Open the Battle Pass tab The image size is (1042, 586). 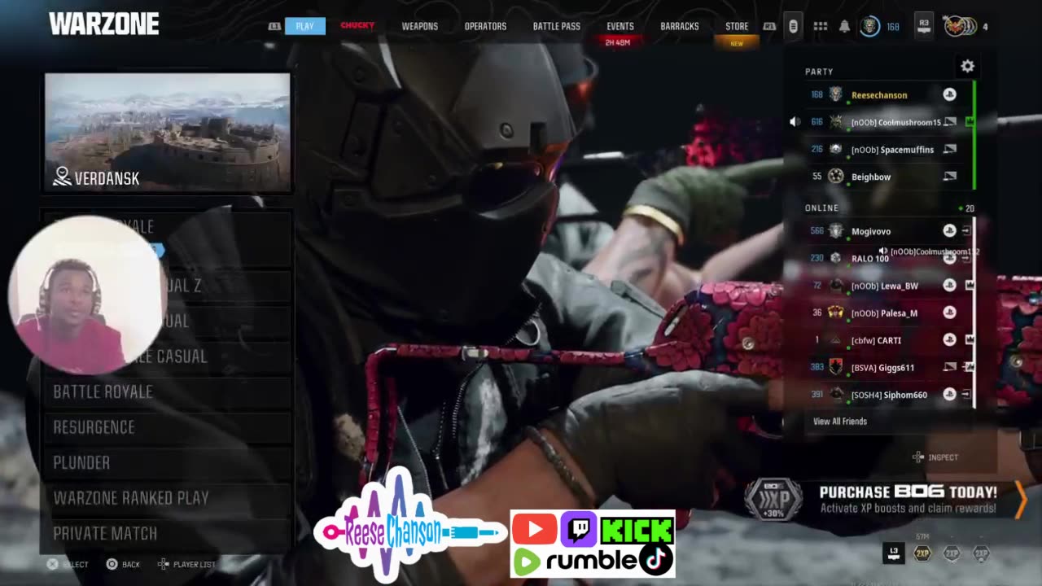[557, 27]
